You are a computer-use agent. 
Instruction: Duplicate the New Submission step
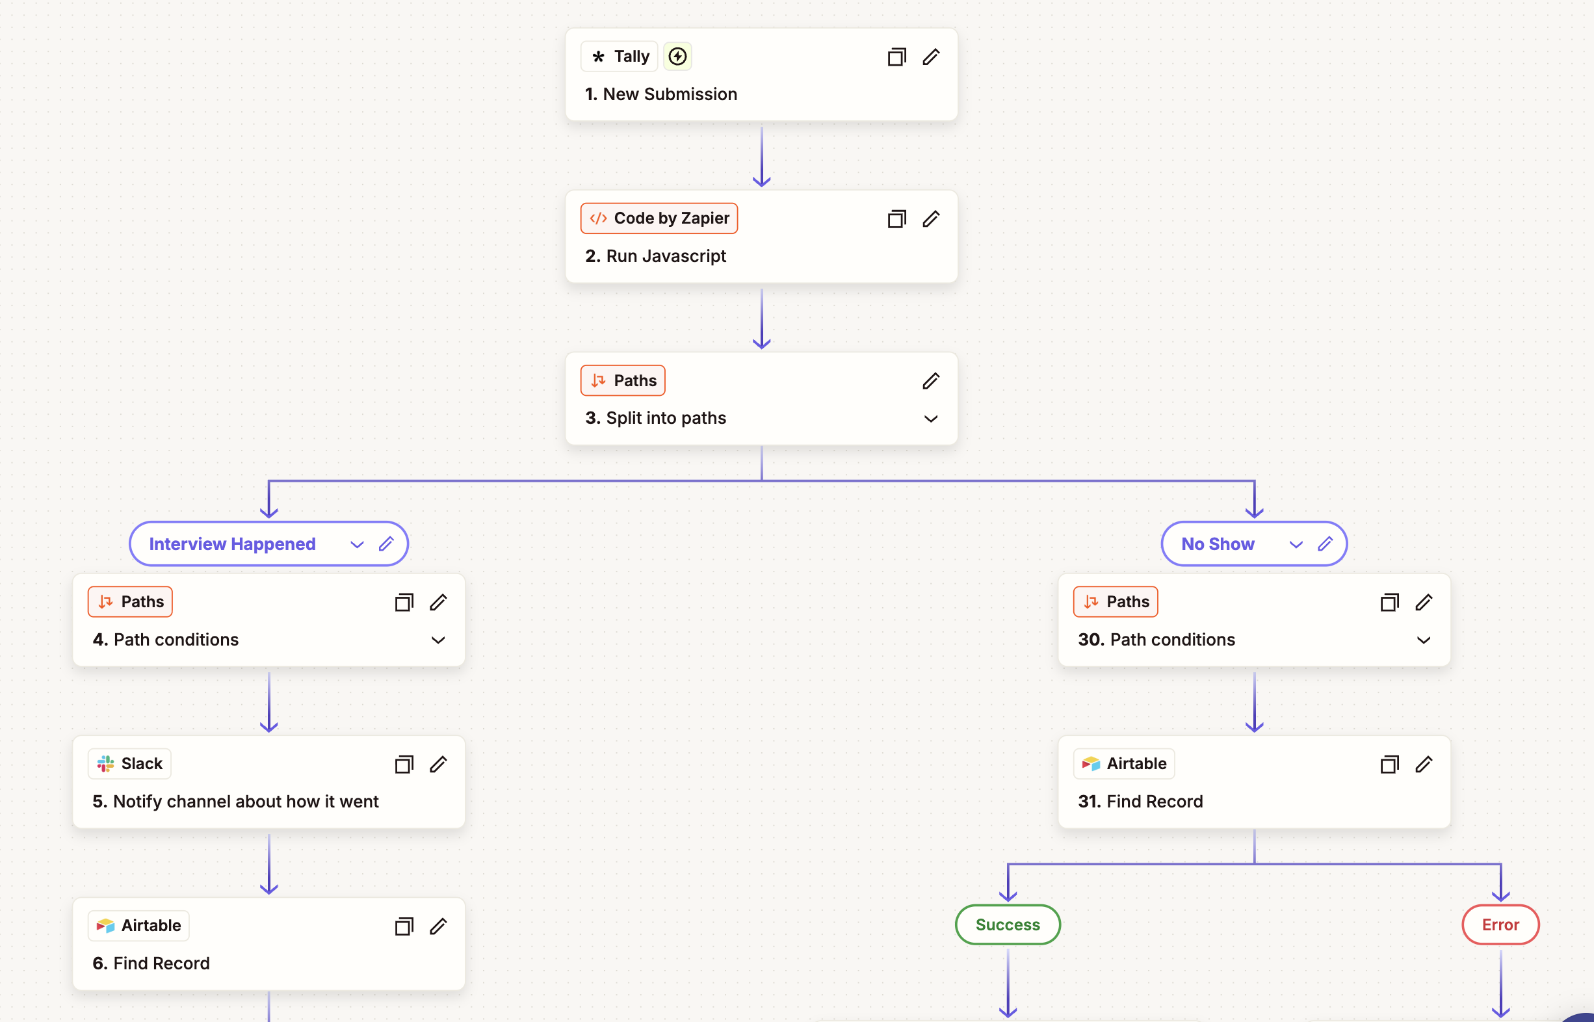[896, 57]
